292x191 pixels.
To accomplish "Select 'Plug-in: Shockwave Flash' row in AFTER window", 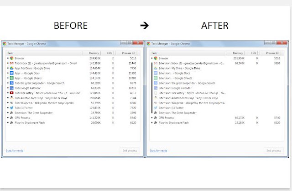I will [217, 122].
